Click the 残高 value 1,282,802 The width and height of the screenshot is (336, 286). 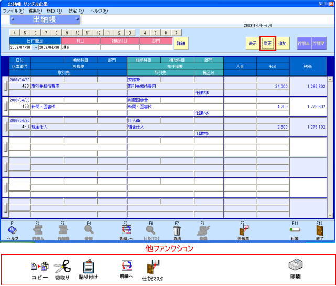pos(316,86)
